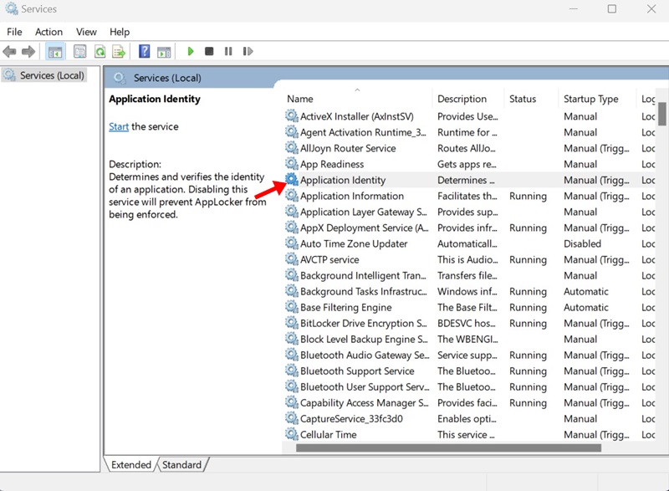Select the CaptureService_33fc3d0 row
This screenshot has width=669, height=491.
[x=469, y=418]
